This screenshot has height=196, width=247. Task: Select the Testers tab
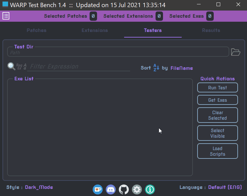point(153,30)
